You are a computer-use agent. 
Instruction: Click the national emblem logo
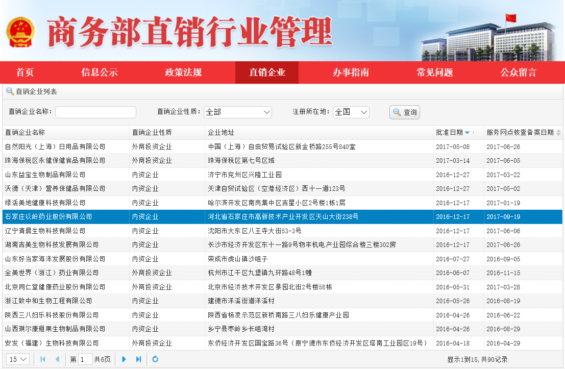pos(21,32)
